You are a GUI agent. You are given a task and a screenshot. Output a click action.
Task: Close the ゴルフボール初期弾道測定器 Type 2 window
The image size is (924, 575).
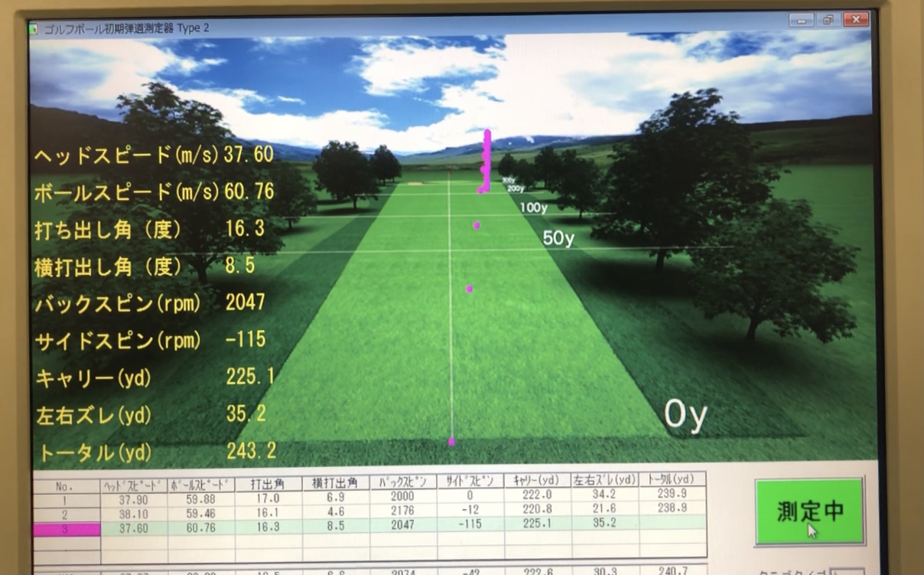tap(856, 19)
